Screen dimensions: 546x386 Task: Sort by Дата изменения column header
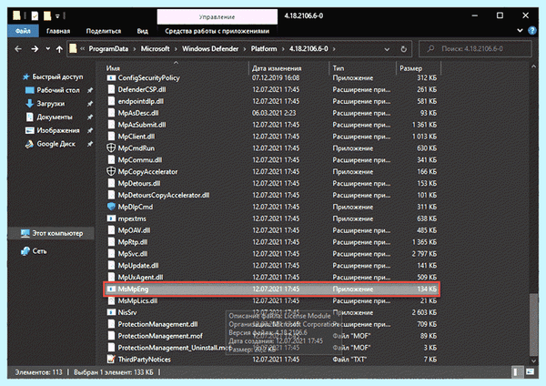277,68
